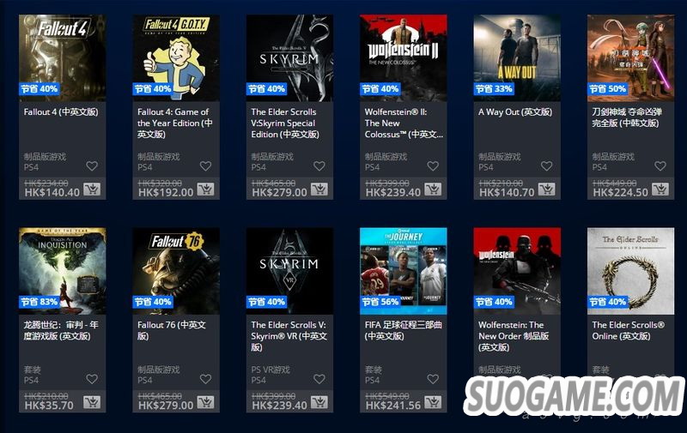Add Fallout 76 to cart
The height and width of the screenshot is (433, 687).
click(x=205, y=402)
